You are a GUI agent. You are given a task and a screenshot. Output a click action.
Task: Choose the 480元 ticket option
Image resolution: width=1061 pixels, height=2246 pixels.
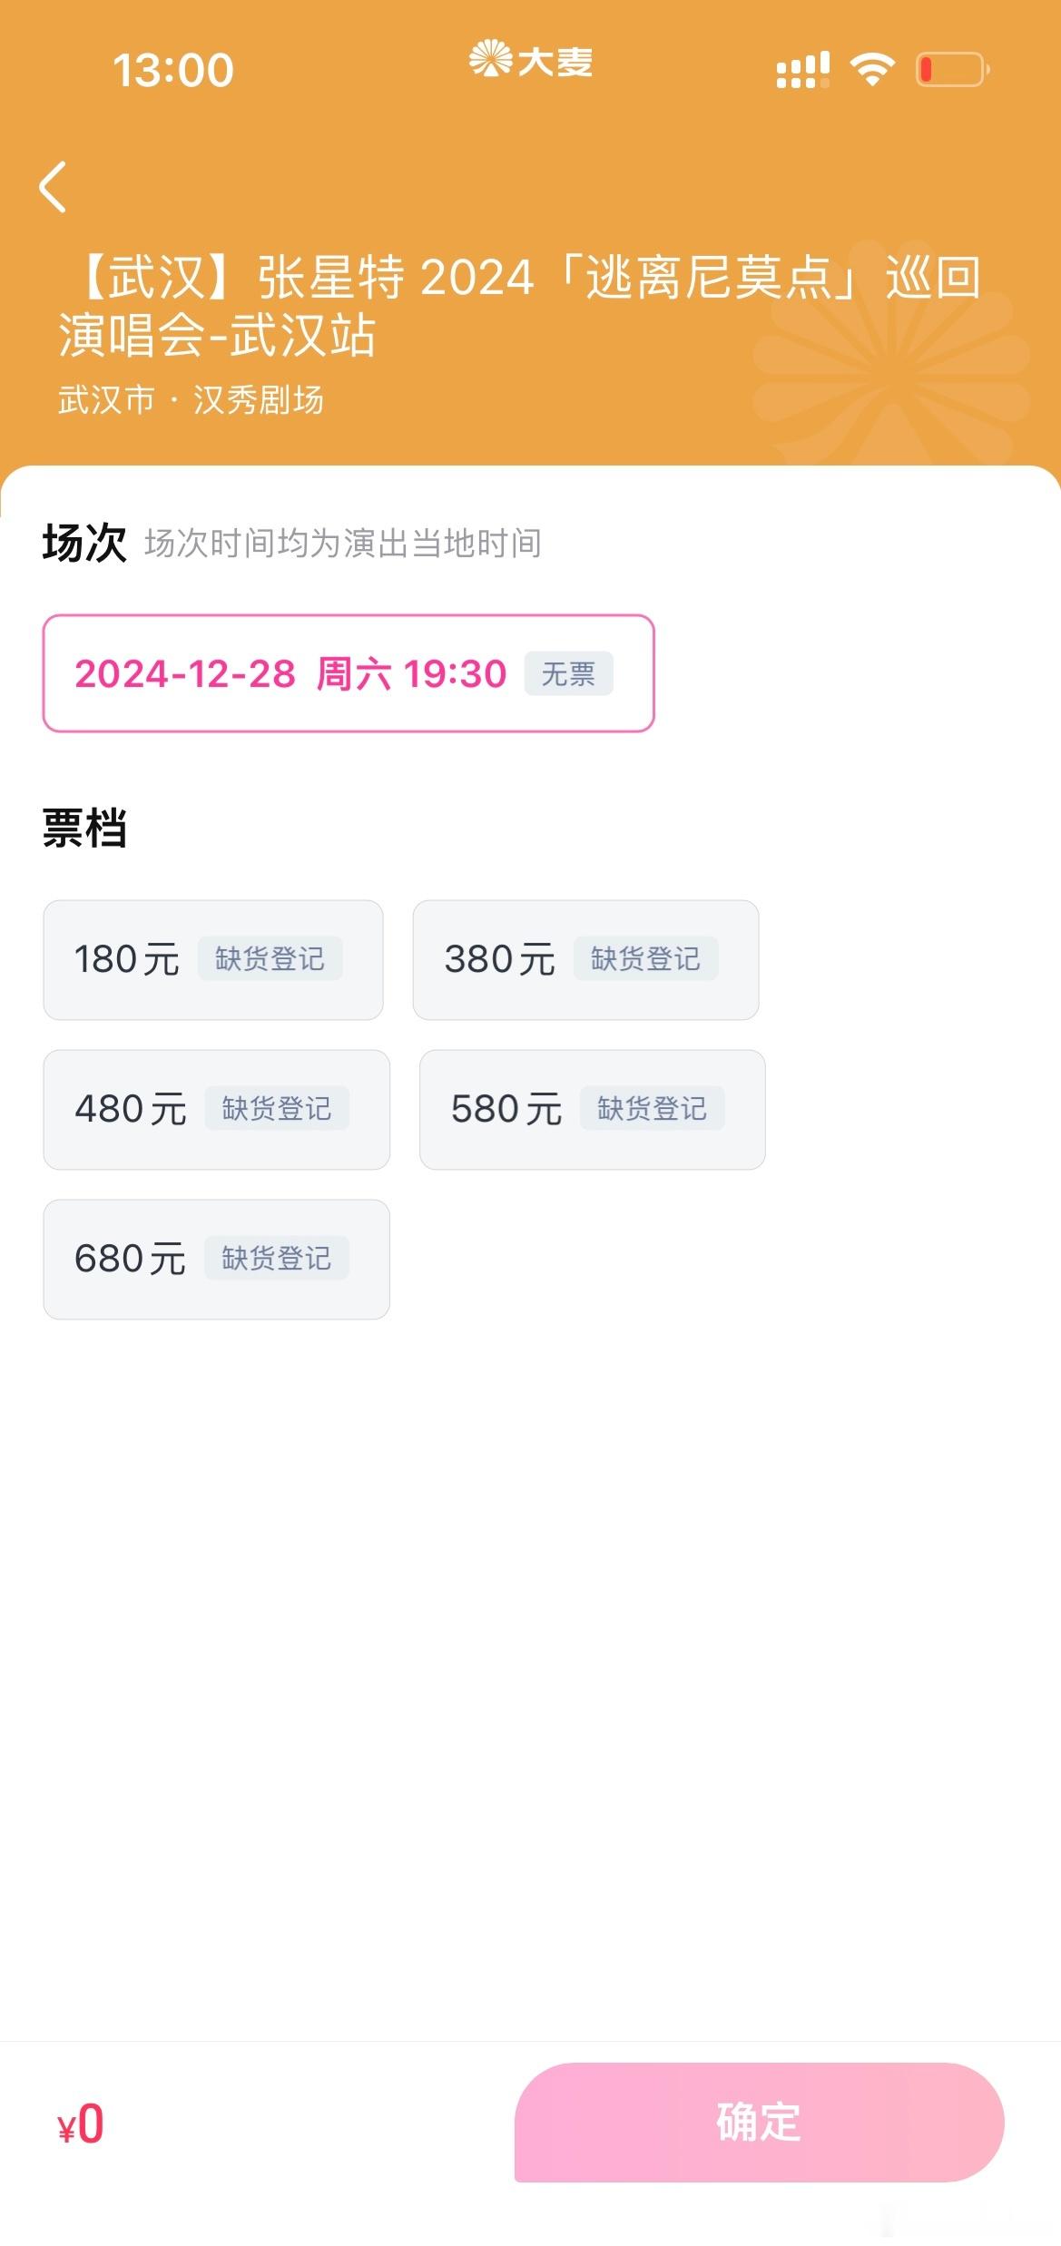pyautogui.click(x=217, y=1110)
